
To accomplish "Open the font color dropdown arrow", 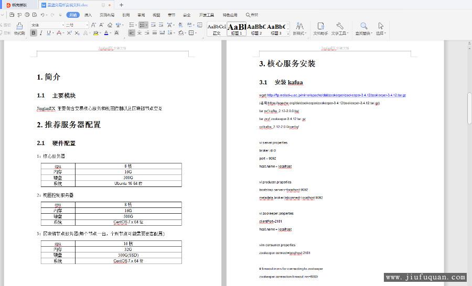I will [x=111, y=33].
